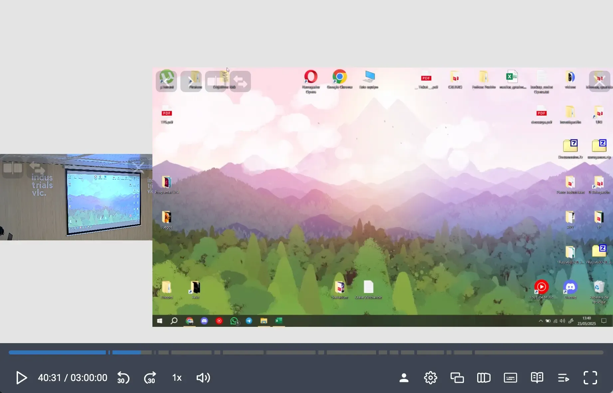Open the overlapping screens layout selector
The width and height of the screenshot is (613, 393).
pos(457,378)
